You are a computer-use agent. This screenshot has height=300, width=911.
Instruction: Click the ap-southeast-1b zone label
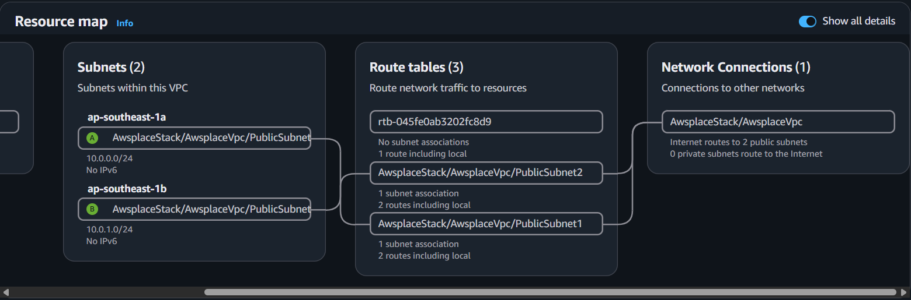127,189
